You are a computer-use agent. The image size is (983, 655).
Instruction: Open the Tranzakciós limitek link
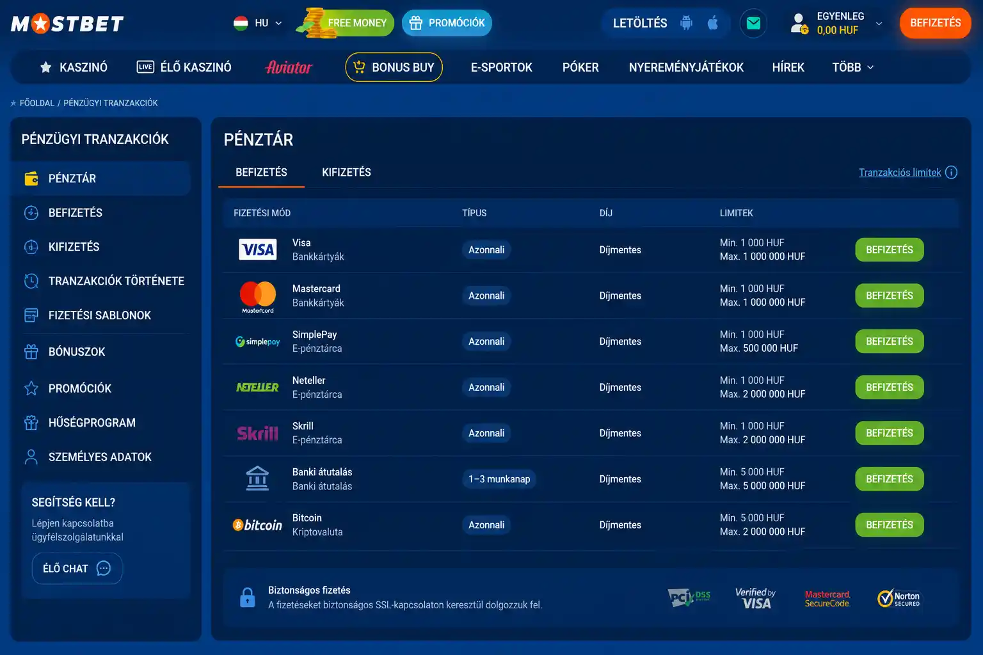[900, 172]
